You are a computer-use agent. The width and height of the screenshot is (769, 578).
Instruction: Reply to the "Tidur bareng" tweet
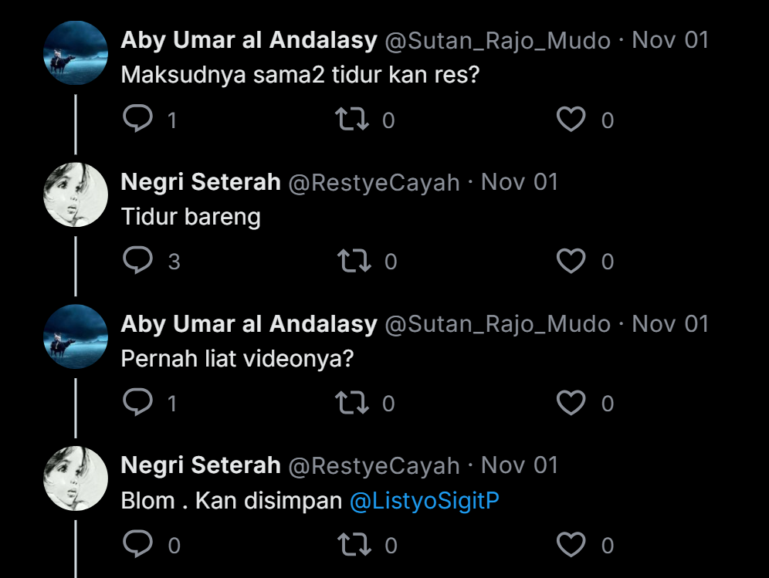point(138,262)
